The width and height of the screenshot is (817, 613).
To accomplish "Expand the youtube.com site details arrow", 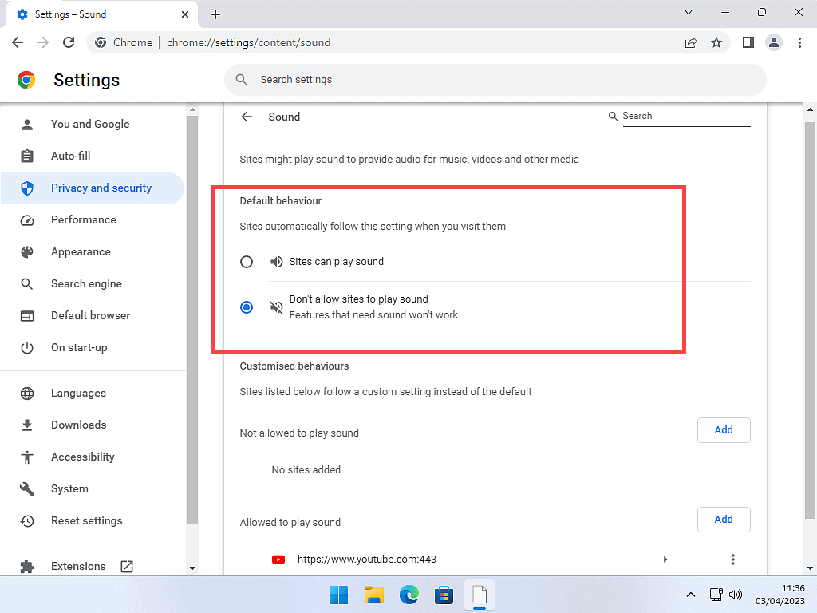I will pos(665,560).
